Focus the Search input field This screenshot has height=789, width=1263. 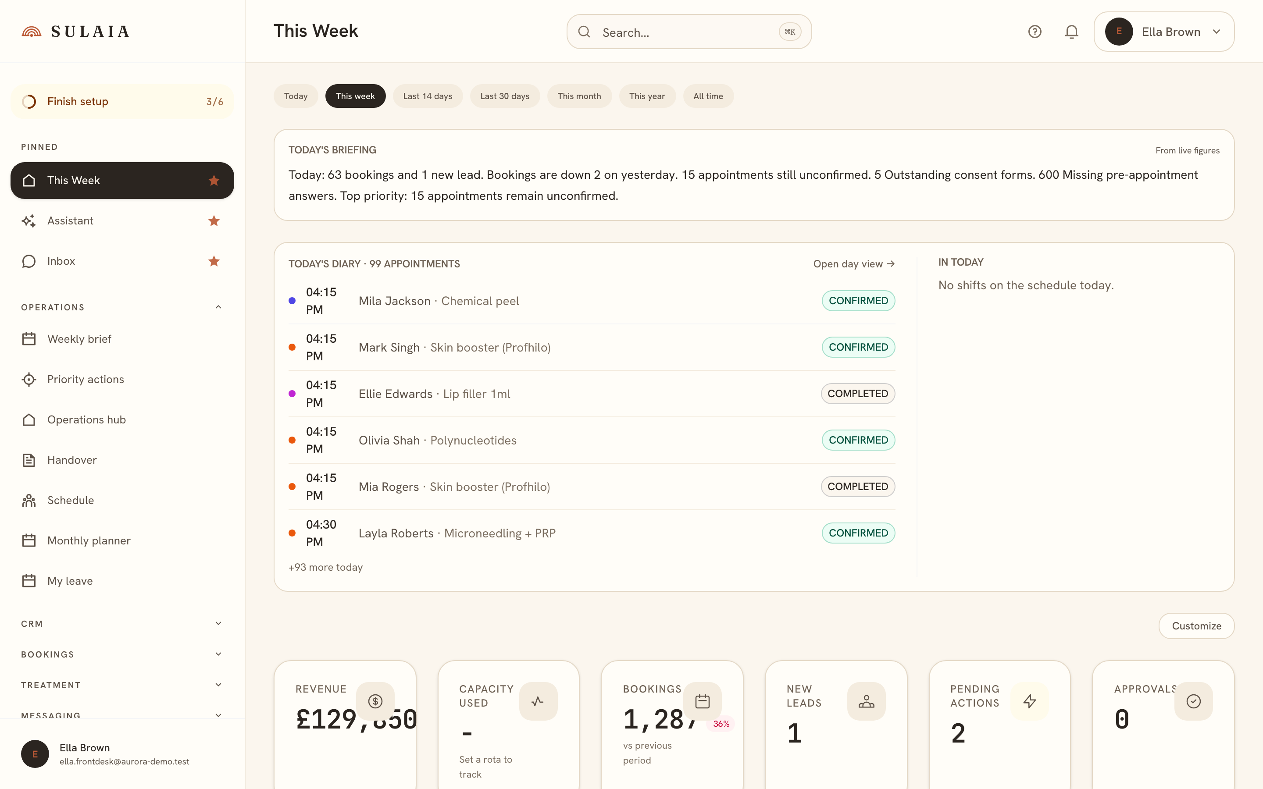(x=689, y=32)
